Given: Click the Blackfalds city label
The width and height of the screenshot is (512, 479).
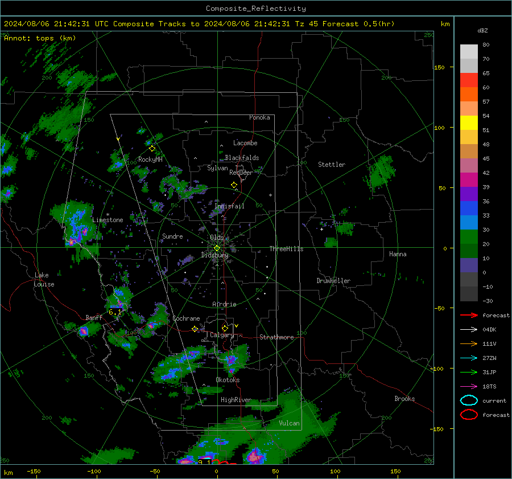Looking at the screenshot, I should tap(242, 158).
